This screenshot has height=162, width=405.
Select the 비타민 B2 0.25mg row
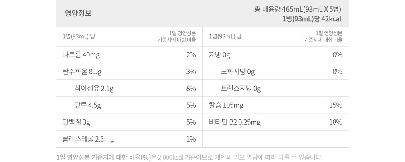pyautogui.click(x=275, y=122)
